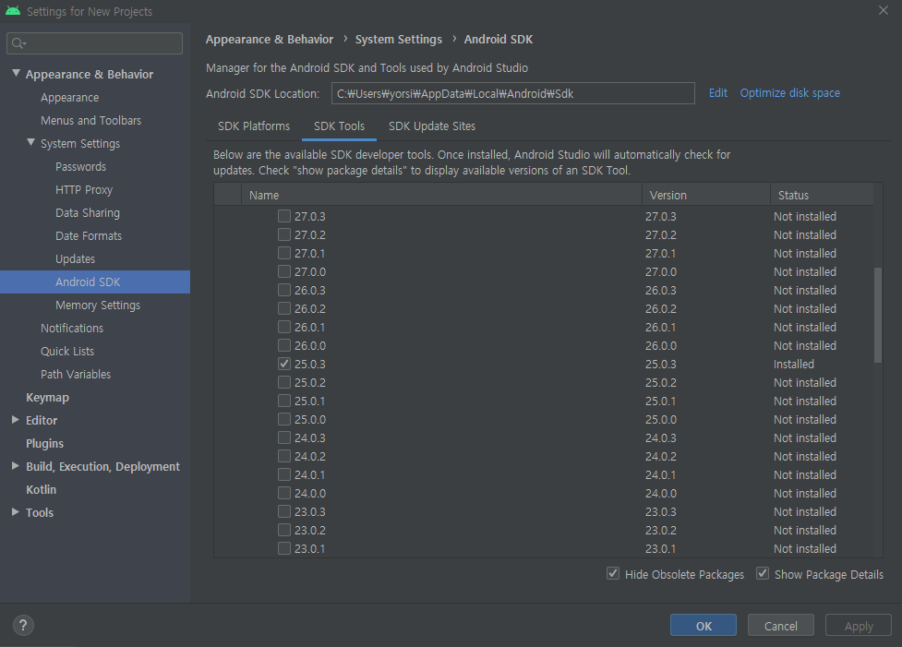Check the 25.0.2 package checkbox

coord(284,382)
